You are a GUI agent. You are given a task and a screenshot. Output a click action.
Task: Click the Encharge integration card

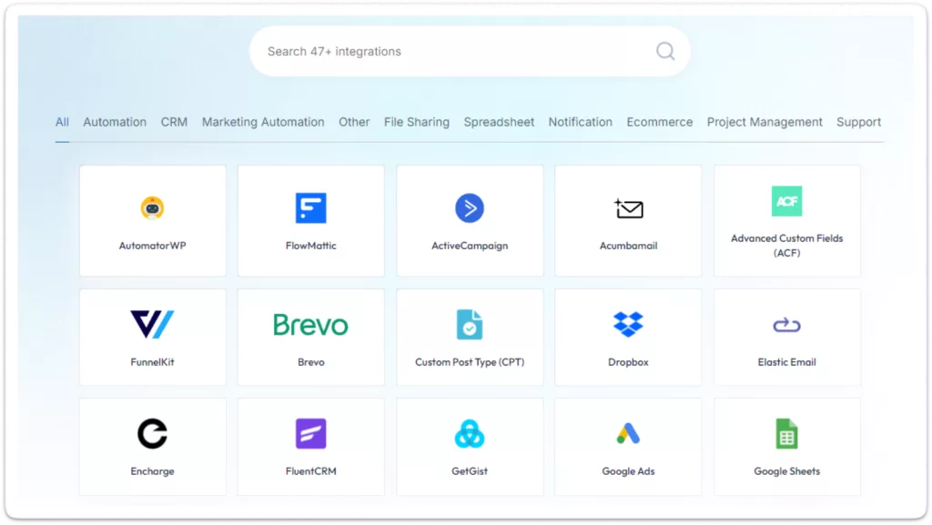152,446
